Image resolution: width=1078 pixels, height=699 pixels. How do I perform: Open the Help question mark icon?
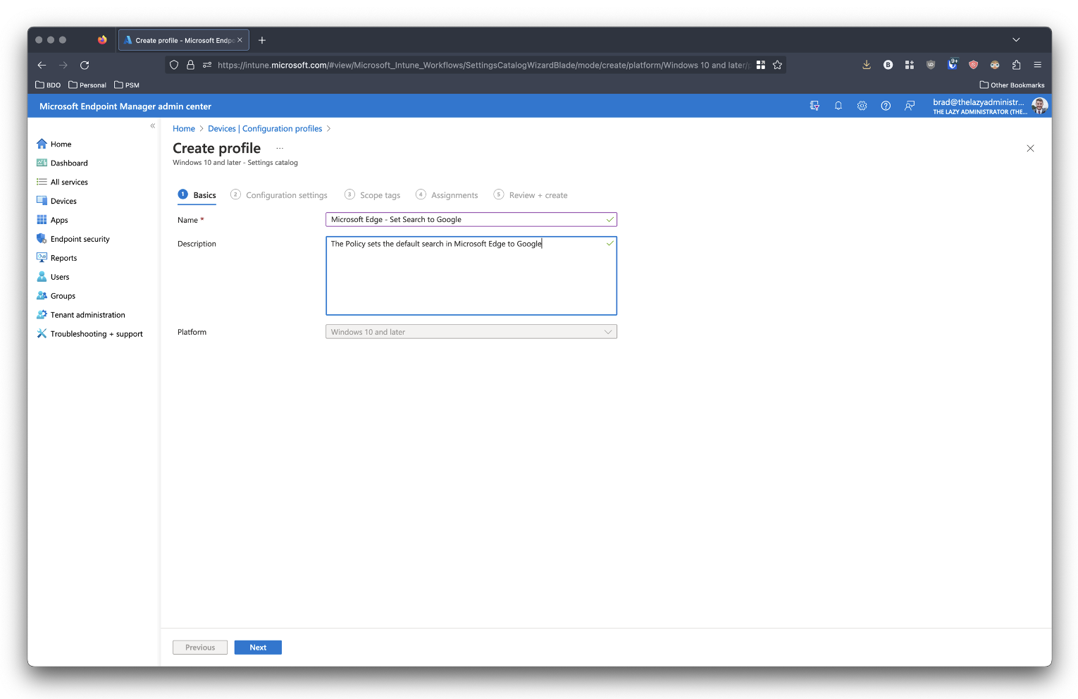pyautogui.click(x=886, y=106)
